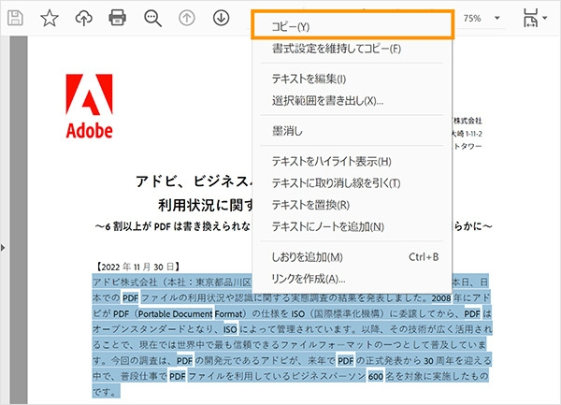Image resolution: width=561 pixels, height=405 pixels.
Task: Click the Save floppy disk icon
Action: coord(15,18)
